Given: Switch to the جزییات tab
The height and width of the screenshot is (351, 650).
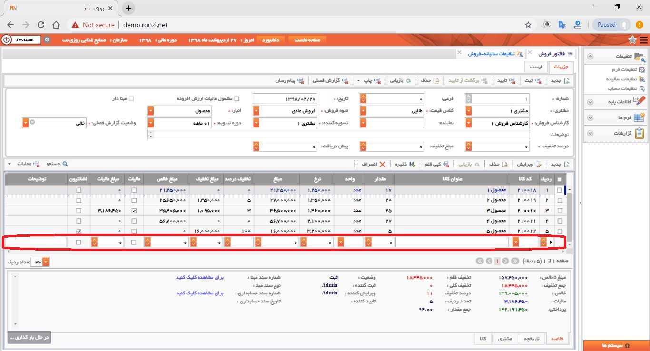Looking at the screenshot, I should 561,67.
